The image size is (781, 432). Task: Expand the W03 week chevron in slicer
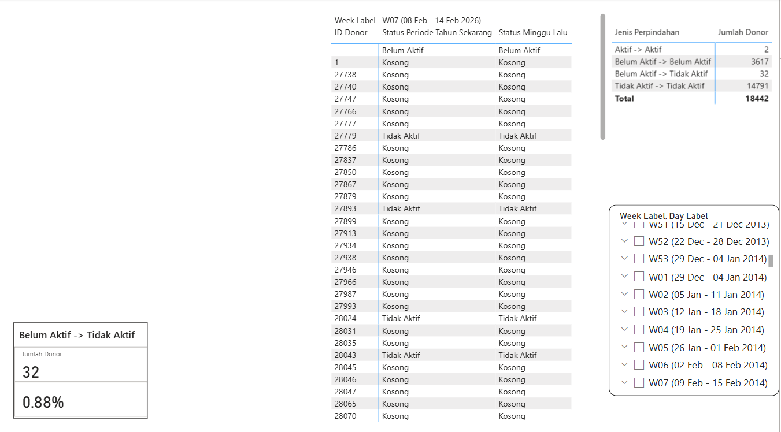point(624,312)
